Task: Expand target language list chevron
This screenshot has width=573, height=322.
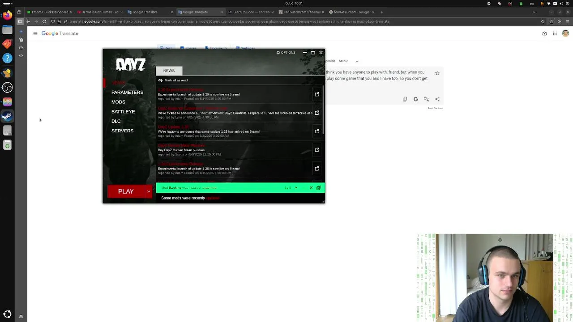Action: click(357, 61)
